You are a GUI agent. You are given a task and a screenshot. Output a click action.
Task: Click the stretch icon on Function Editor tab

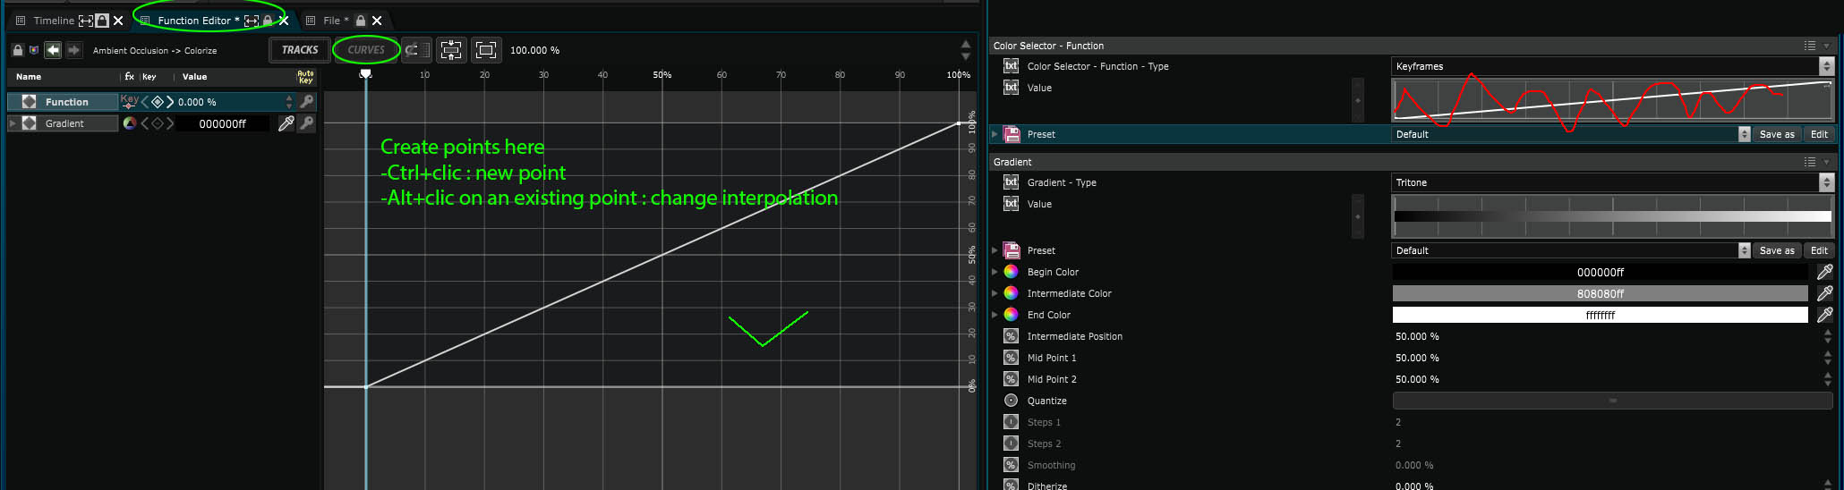click(x=252, y=21)
